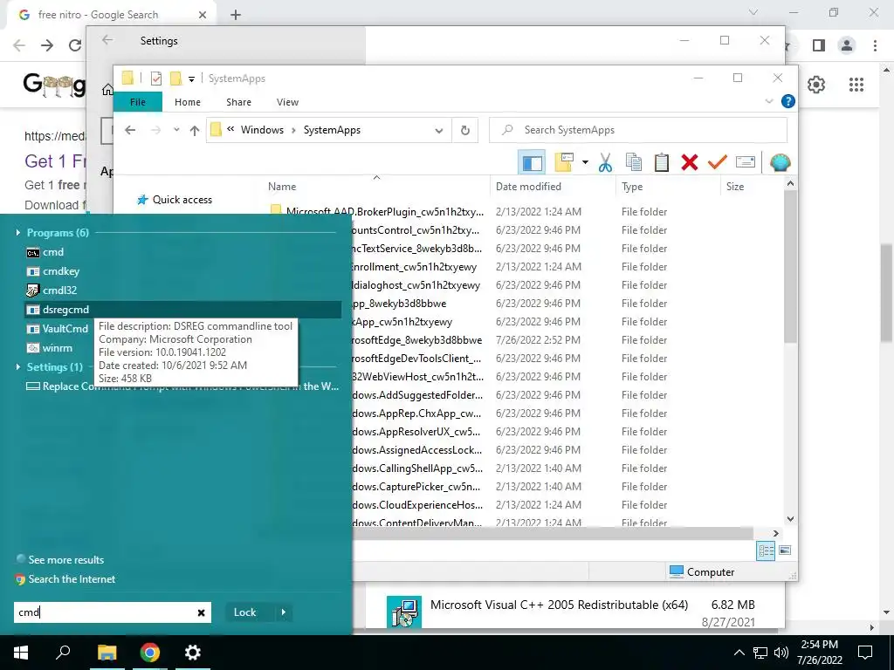Clear the cmd search box with X

point(201,613)
